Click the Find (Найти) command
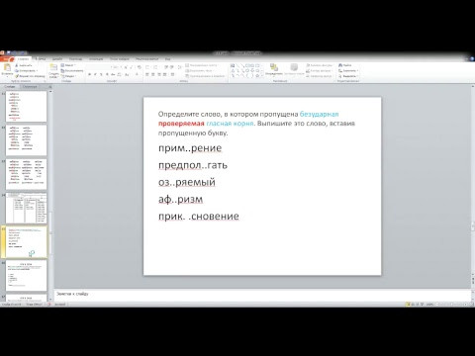Screen dimensions: 475x356 click(x=345, y=65)
